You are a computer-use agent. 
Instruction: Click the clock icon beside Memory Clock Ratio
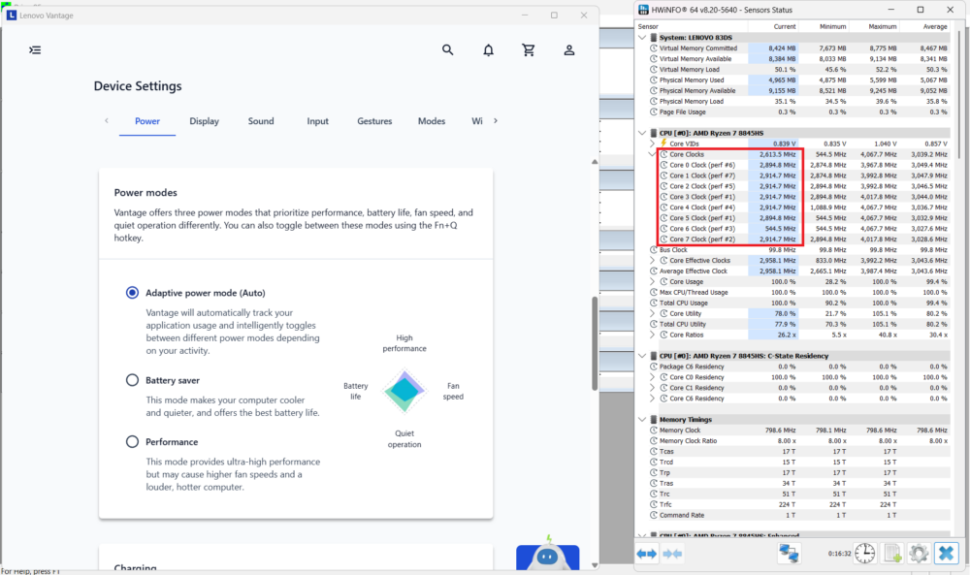coord(653,441)
